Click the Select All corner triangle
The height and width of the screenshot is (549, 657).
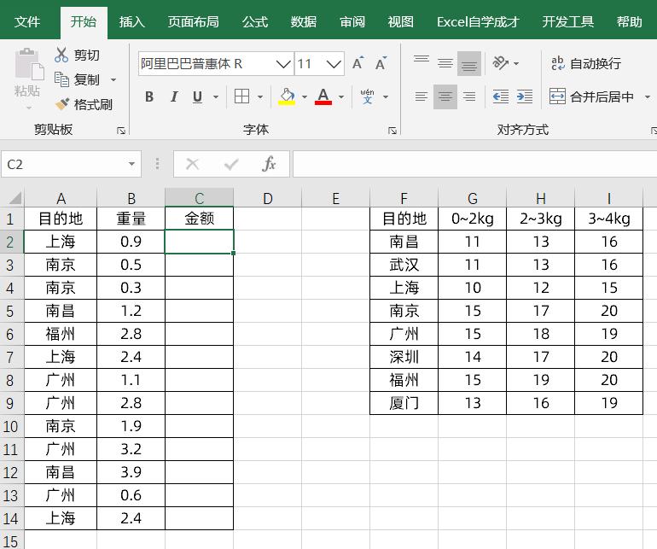15,198
